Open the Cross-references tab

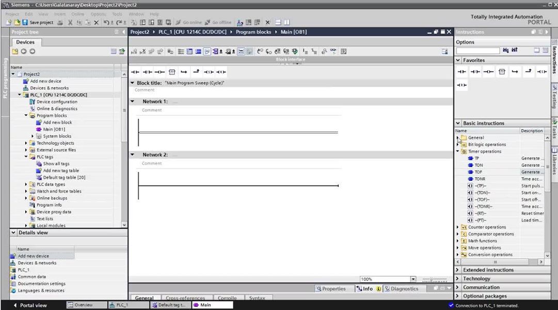[185, 298]
